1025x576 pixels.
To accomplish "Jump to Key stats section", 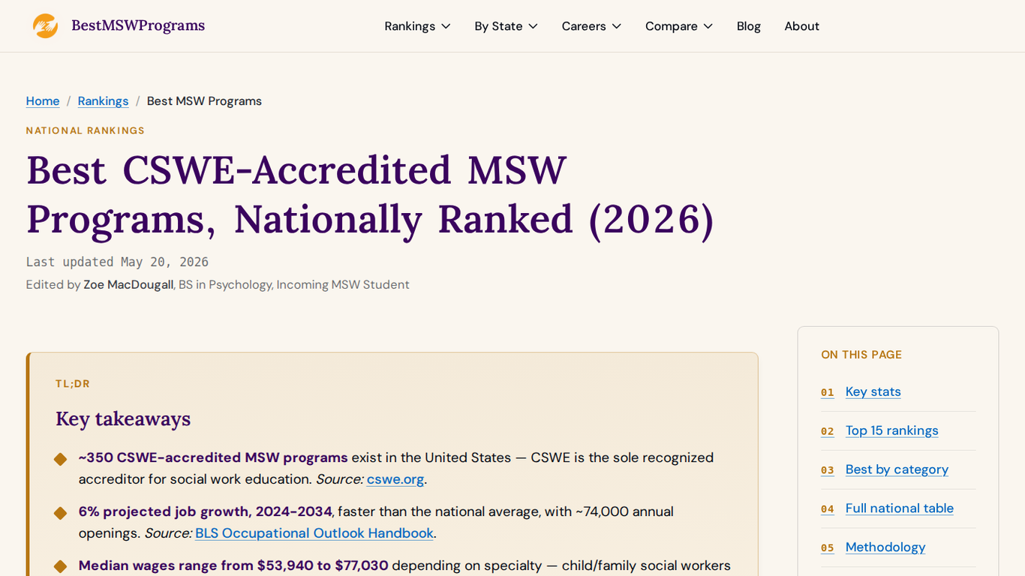I will click(873, 391).
